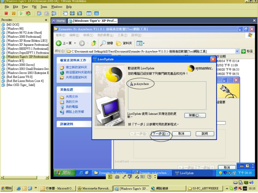Viewport: 258px width, 193px height.
Task: Toggle the 資料夾 folders pane
Action: [x=124, y=43]
